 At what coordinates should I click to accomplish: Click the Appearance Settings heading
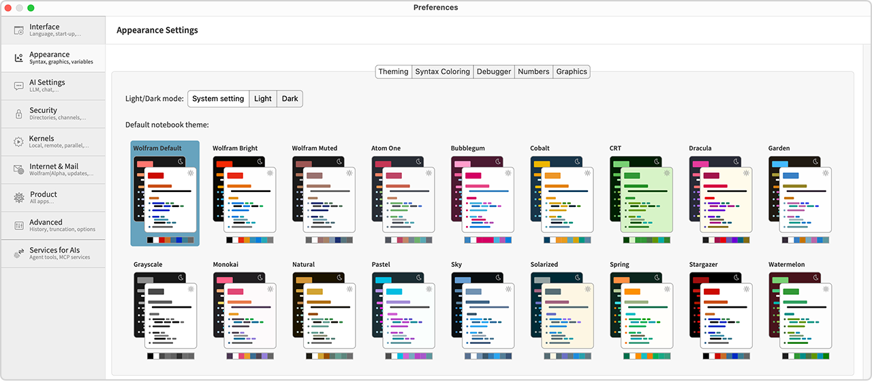[157, 31]
